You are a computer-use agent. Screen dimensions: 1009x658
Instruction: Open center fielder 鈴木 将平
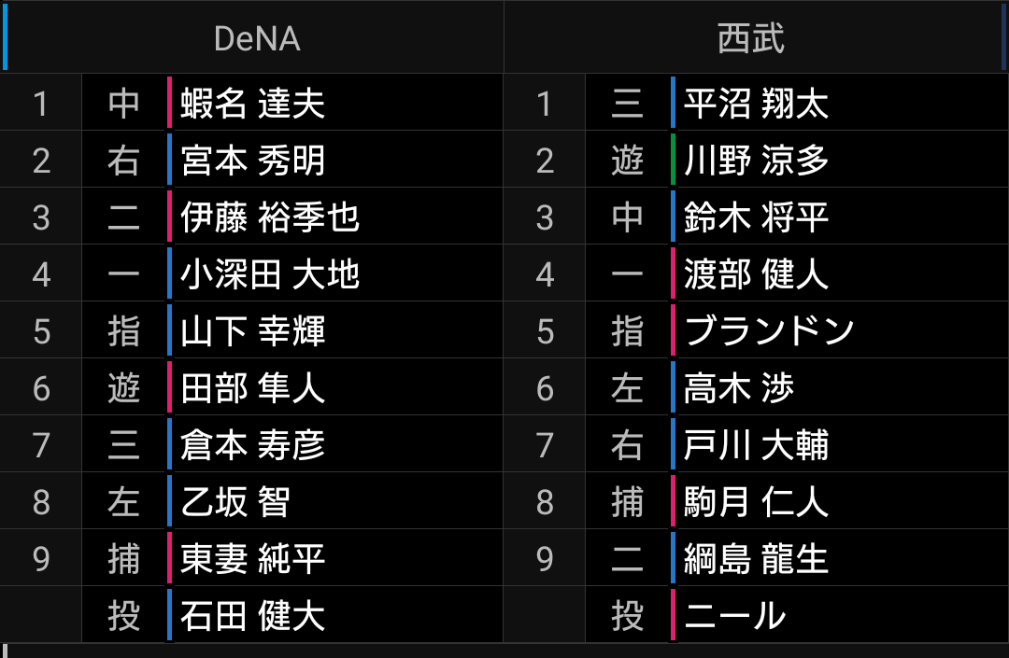pos(756,217)
